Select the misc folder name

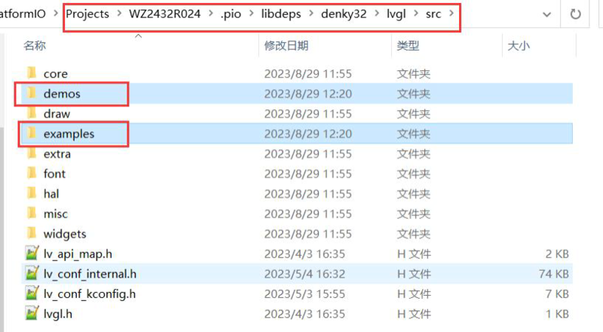click(56, 214)
